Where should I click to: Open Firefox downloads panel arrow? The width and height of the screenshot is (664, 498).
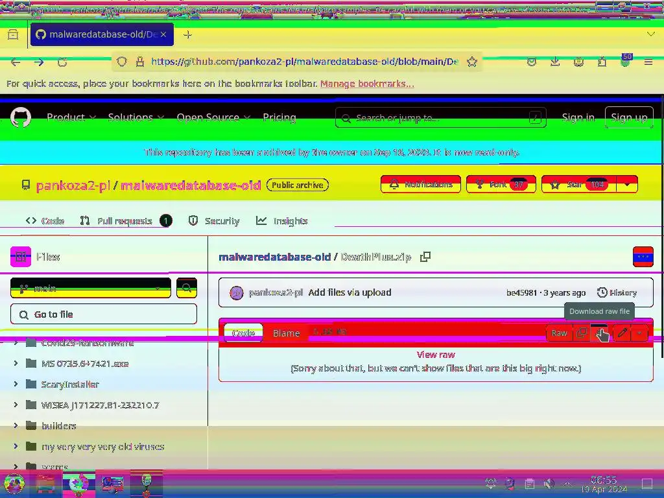pyautogui.click(x=555, y=62)
